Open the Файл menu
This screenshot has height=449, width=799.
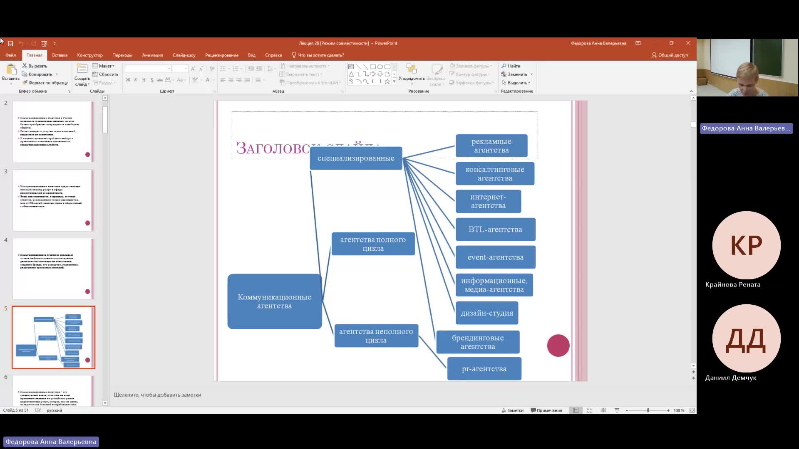[11, 55]
